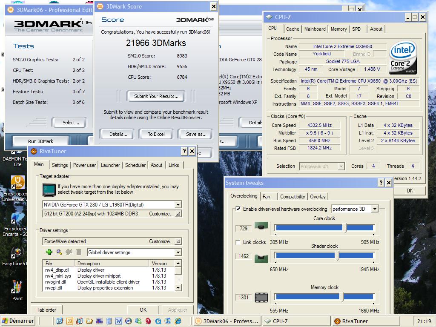Click the monitor icon under Target adapter
This screenshot has width=436, height=327.
[x=49, y=190]
